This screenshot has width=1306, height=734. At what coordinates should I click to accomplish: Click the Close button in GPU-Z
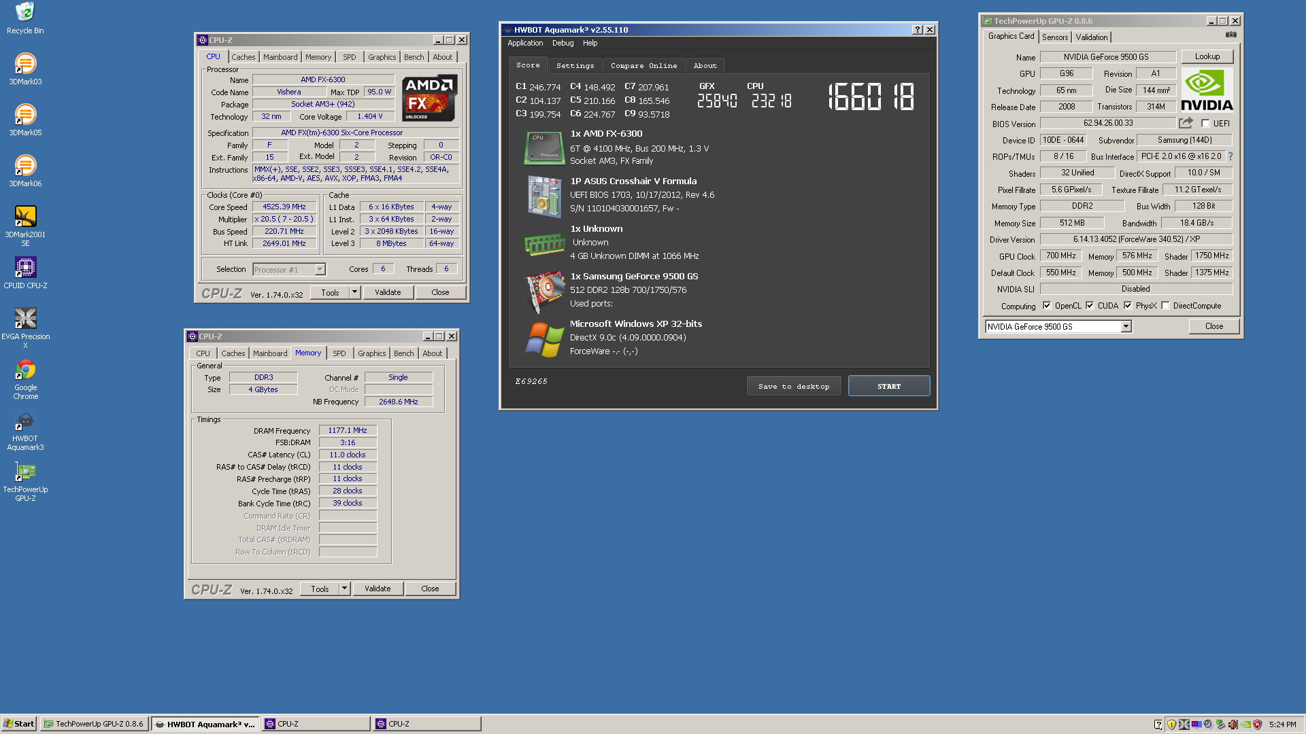(x=1214, y=326)
